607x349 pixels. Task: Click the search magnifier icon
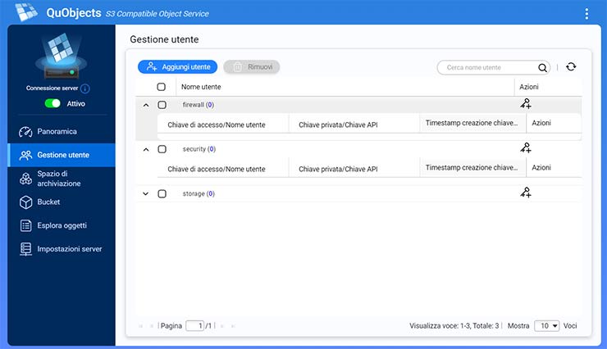[x=542, y=68]
